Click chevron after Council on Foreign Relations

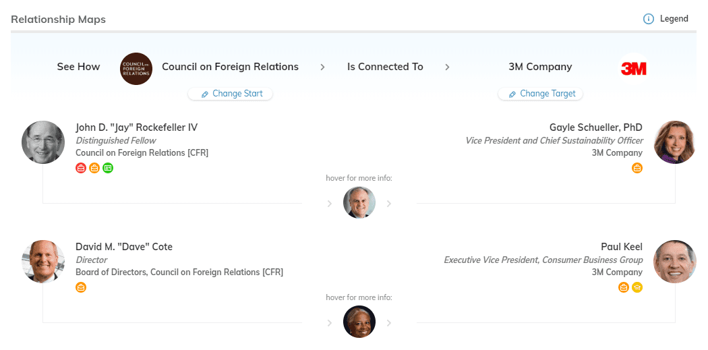point(323,67)
